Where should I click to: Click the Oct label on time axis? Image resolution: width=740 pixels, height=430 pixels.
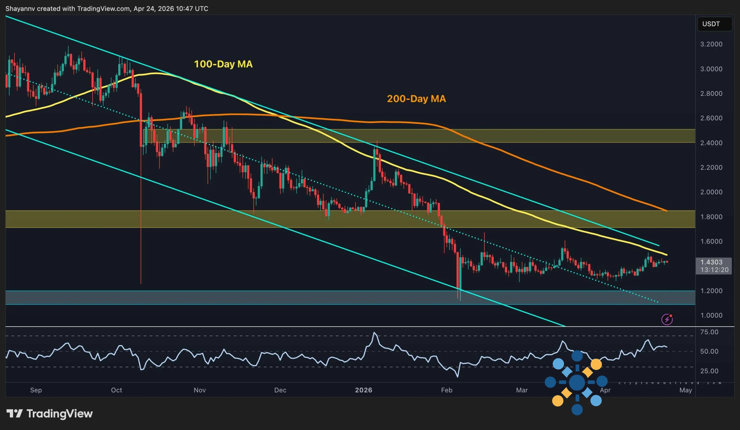(116, 390)
